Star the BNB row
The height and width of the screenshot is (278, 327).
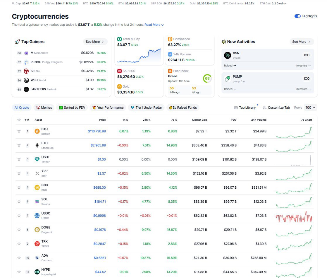19,187
